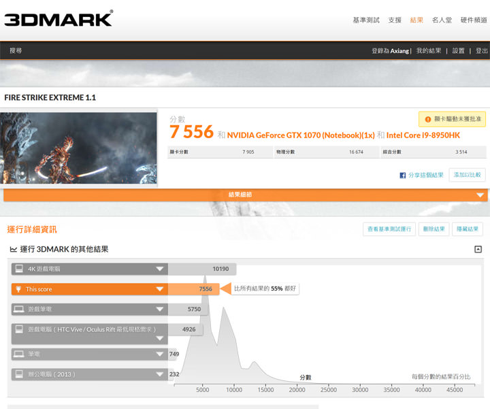This screenshot has width=490, height=409.
Task: Open the 我的結果 link
Action: (429, 51)
